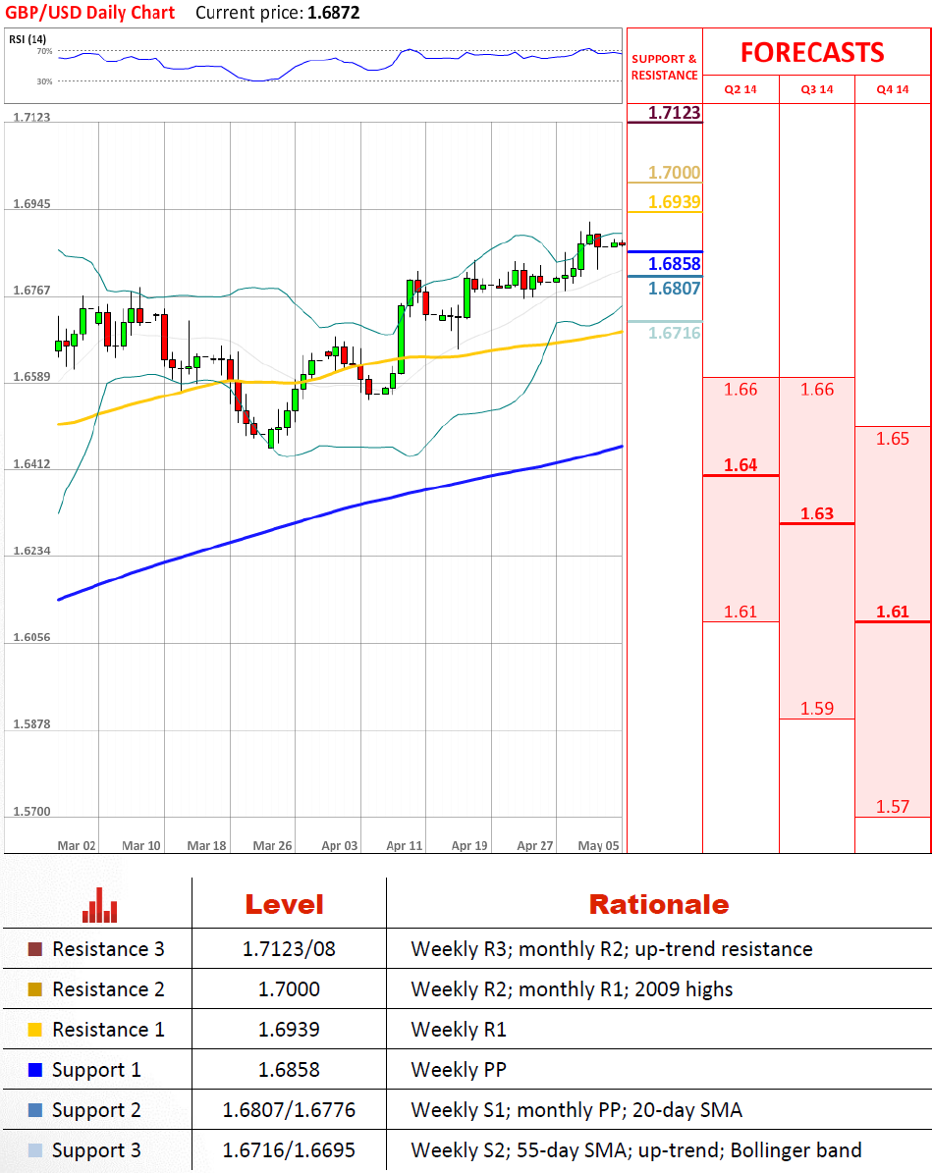Click the bold 1.64 forecast value in Q2

click(x=741, y=465)
